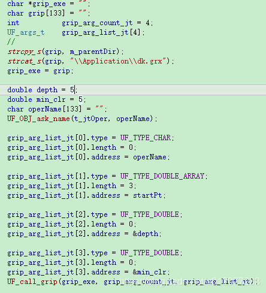Click 'operName' in the [0].address assignment
Viewport: 266px width, 293px height.
click(x=150, y=157)
